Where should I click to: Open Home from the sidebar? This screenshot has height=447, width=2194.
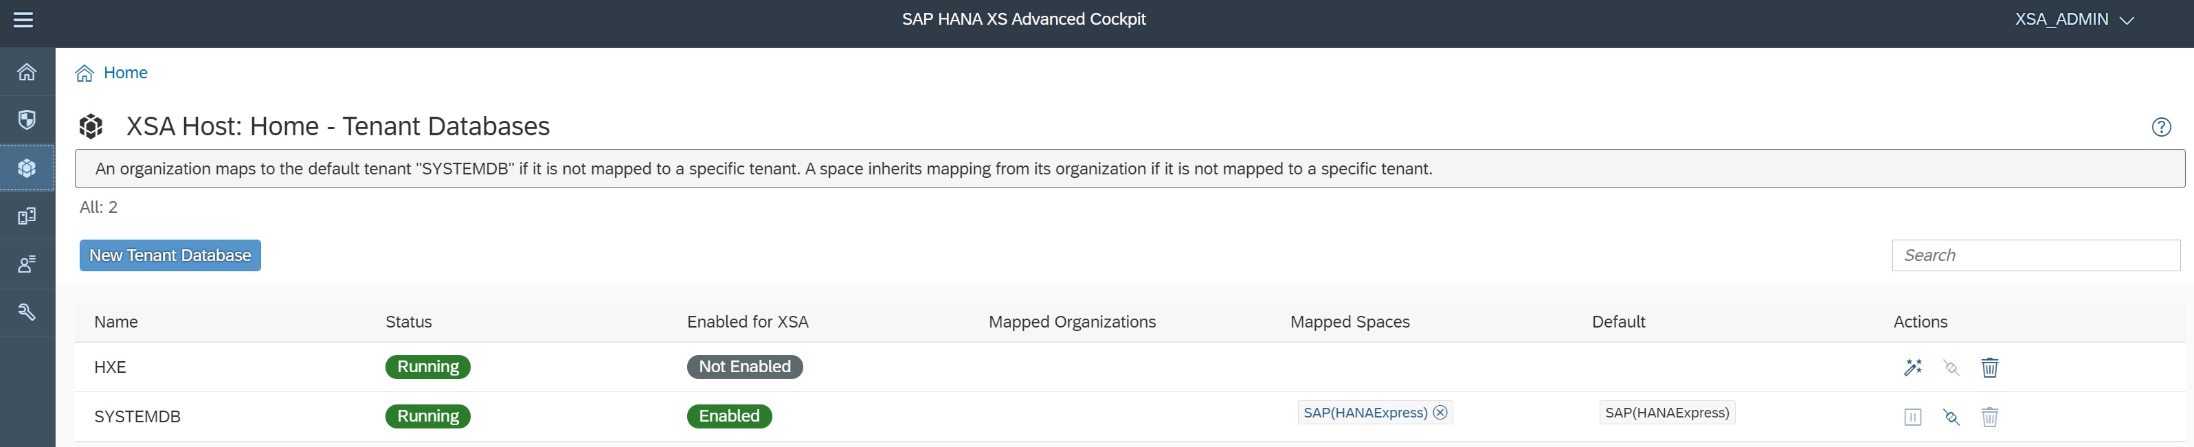pyautogui.click(x=27, y=72)
